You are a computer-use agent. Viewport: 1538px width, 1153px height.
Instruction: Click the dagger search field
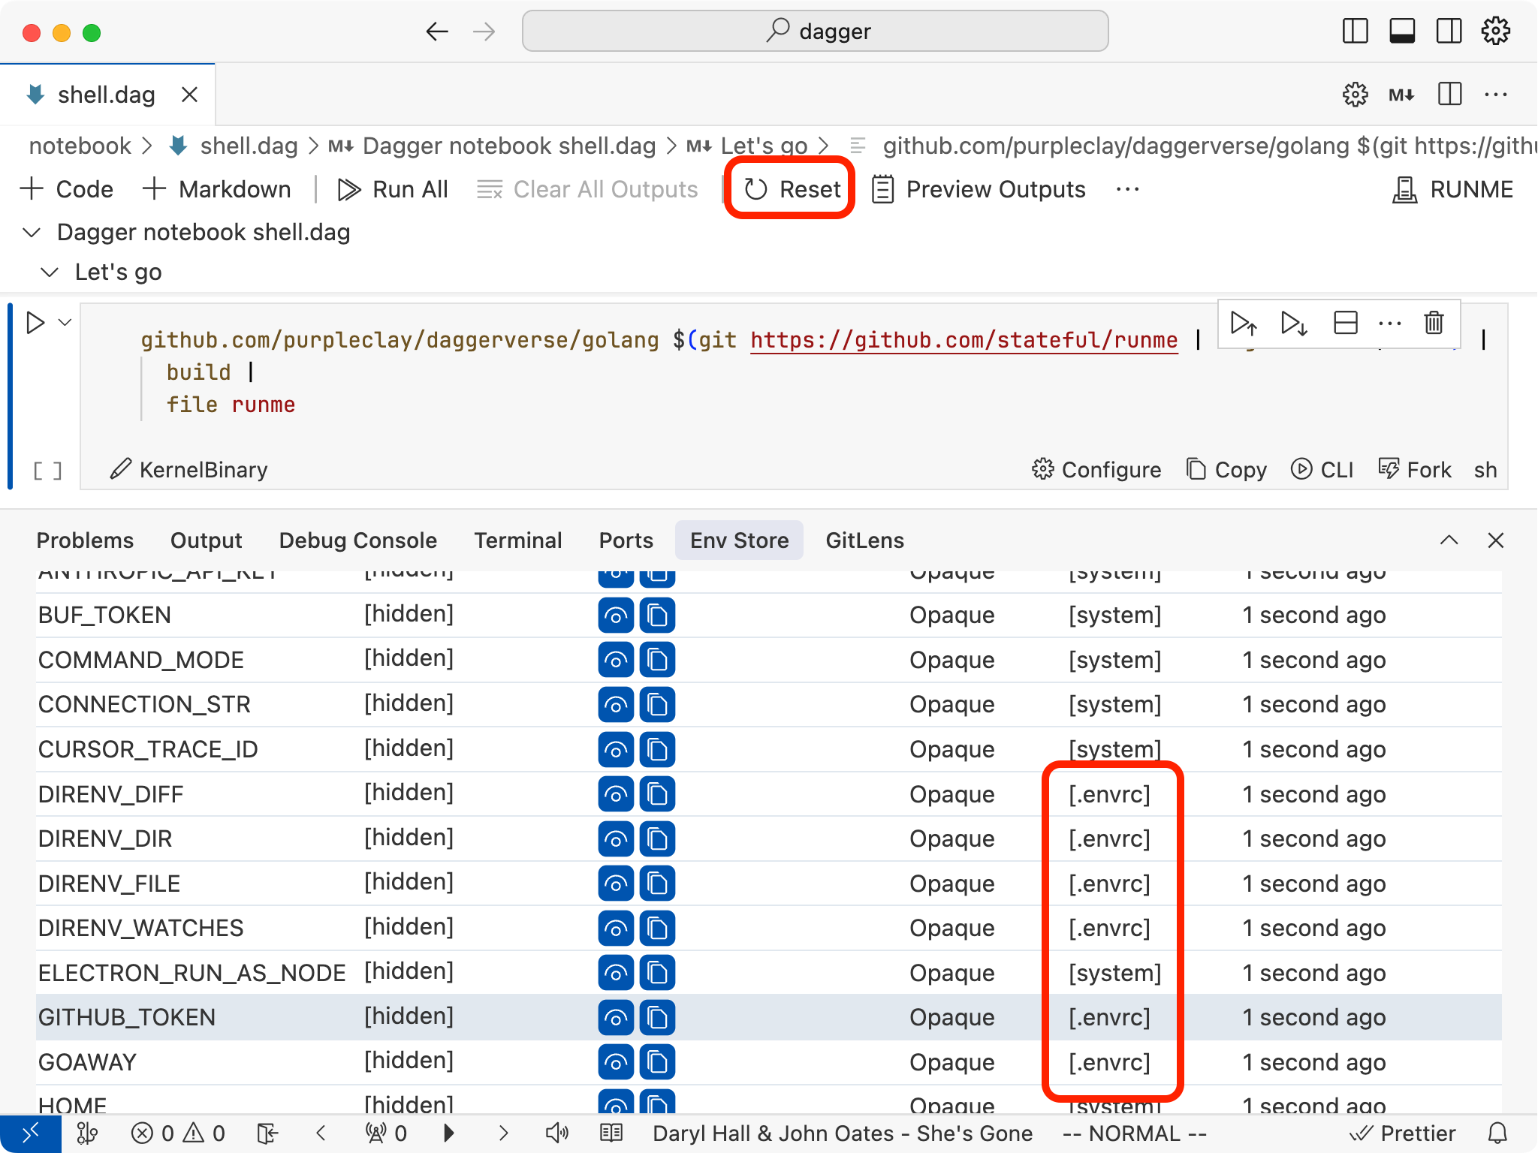pyautogui.click(x=815, y=32)
